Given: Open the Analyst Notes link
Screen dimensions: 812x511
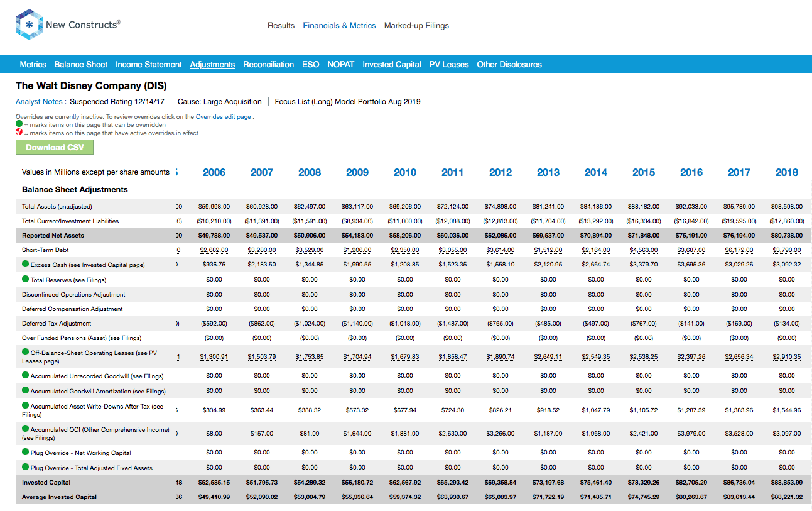Looking at the screenshot, I should pyautogui.click(x=39, y=102).
